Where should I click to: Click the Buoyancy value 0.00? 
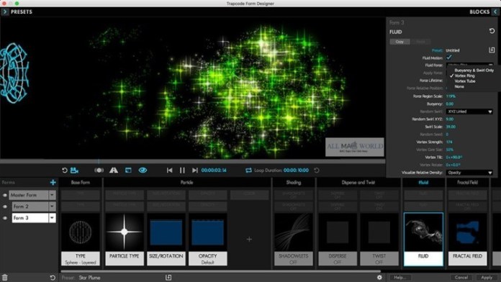(450, 104)
